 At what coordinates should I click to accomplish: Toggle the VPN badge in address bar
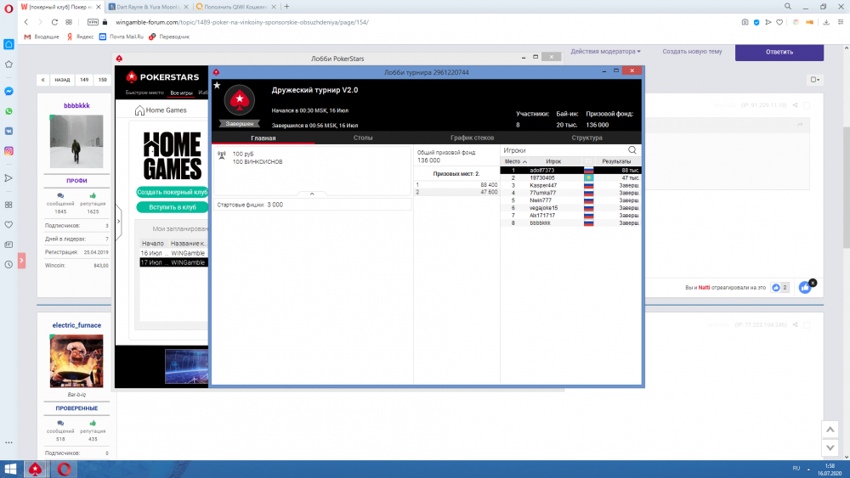point(93,21)
